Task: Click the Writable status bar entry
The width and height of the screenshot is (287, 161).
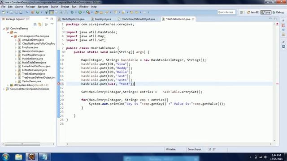Action: 170,149
